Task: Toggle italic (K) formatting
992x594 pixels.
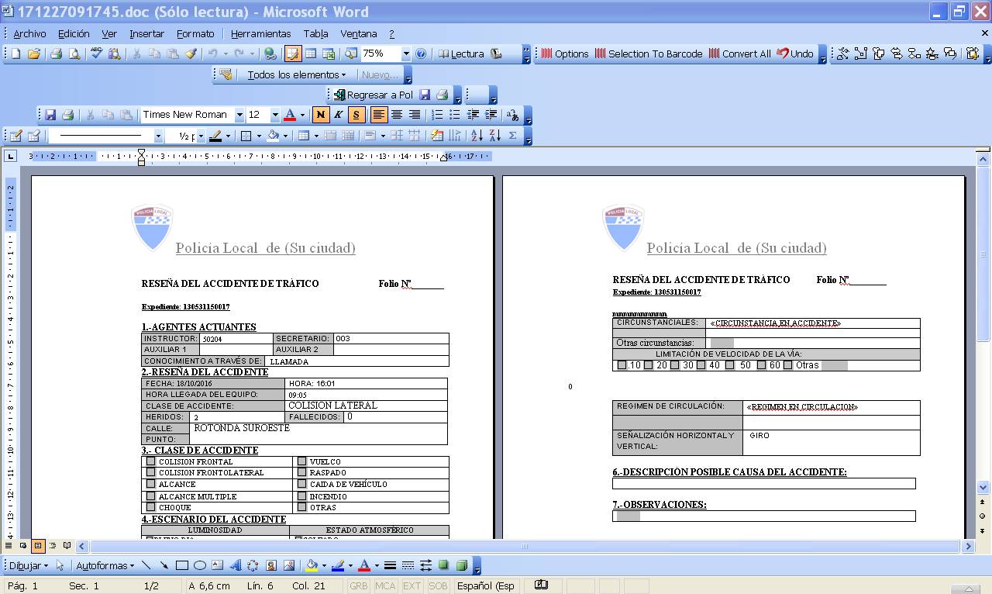Action: [x=338, y=115]
